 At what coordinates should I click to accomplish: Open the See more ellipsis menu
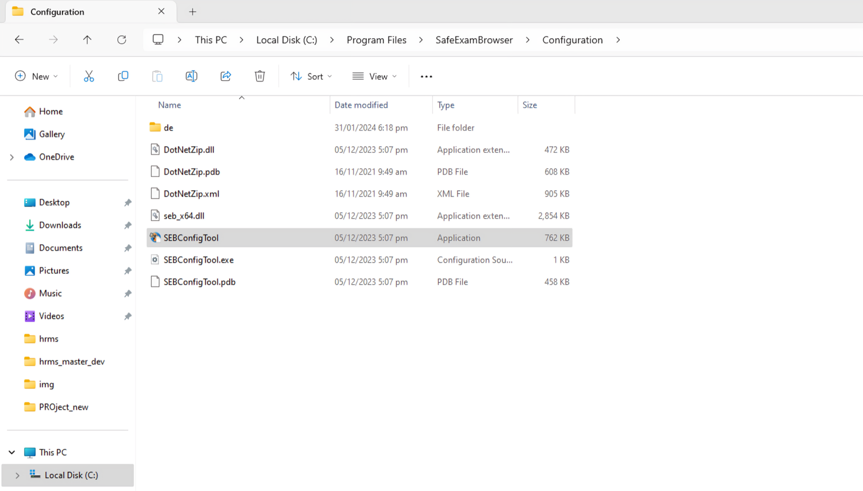[x=426, y=76]
